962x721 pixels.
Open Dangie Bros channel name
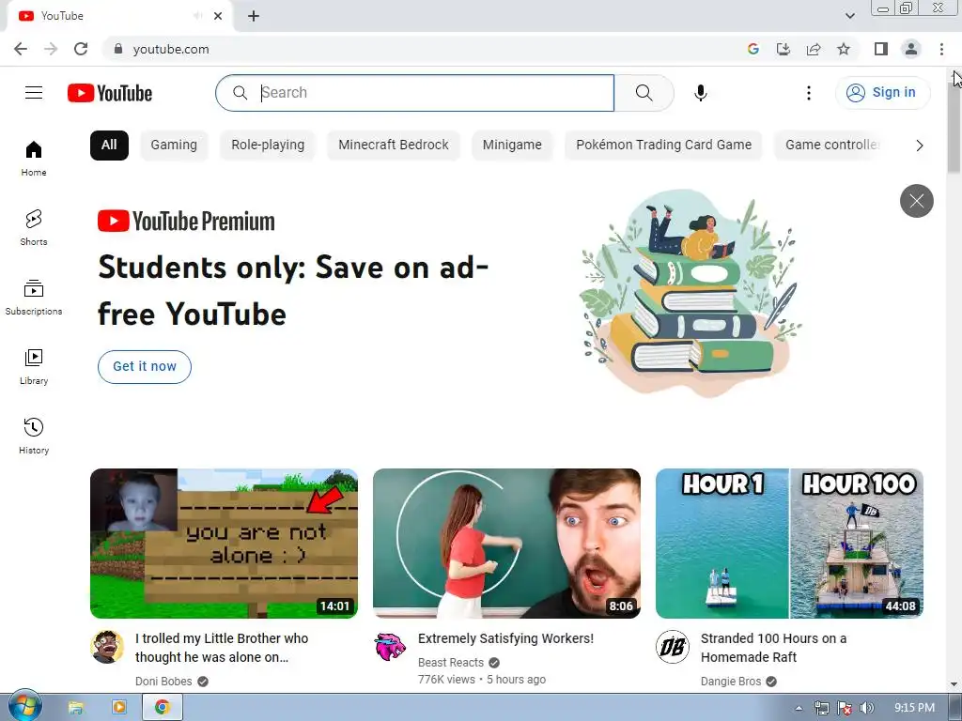(x=730, y=682)
